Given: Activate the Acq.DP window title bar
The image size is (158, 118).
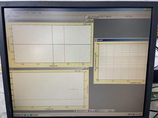Looking at the screenshot, I should (x=122, y=40).
